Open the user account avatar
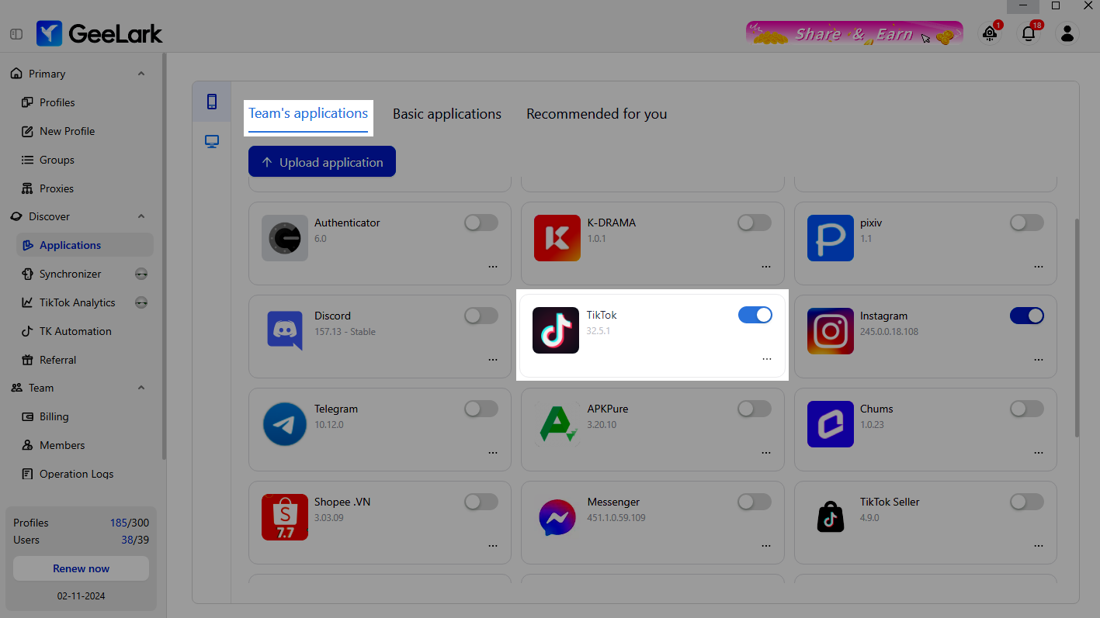Viewport: 1100px width, 618px height. (x=1067, y=33)
